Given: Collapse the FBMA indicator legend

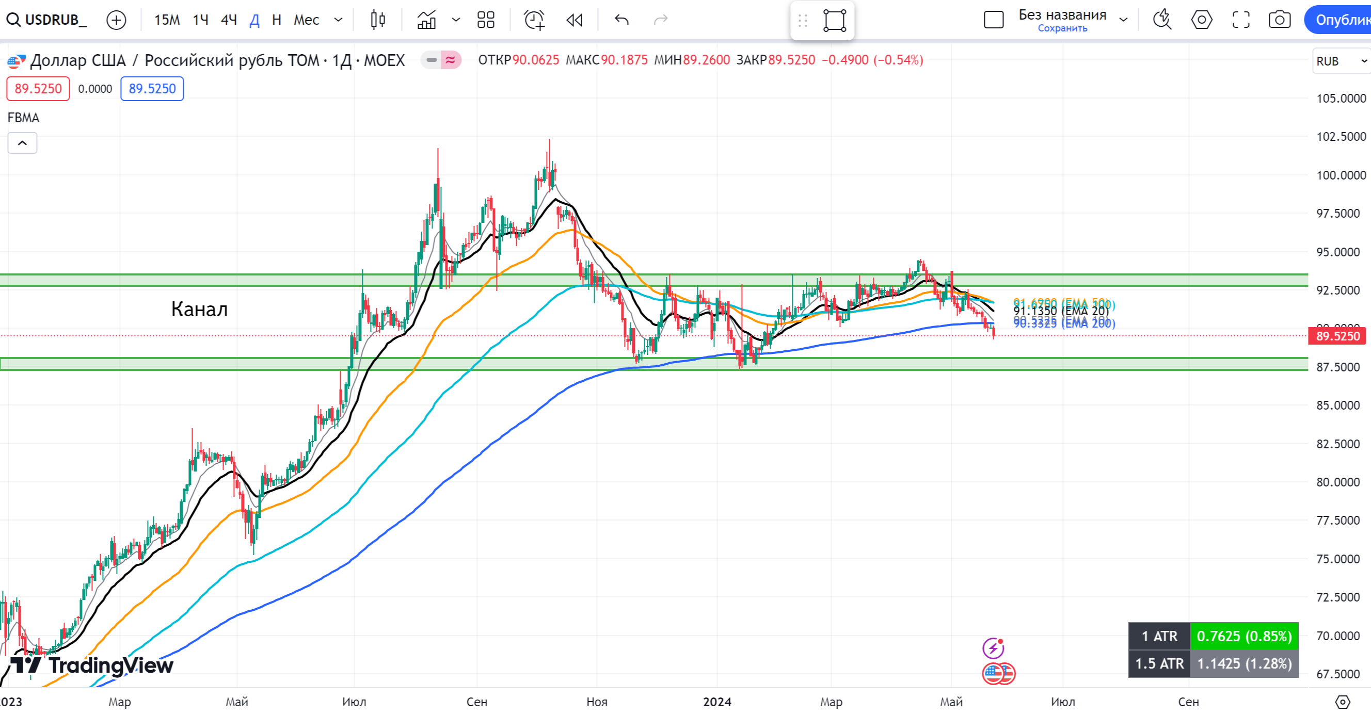Looking at the screenshot, I should 22,143.
